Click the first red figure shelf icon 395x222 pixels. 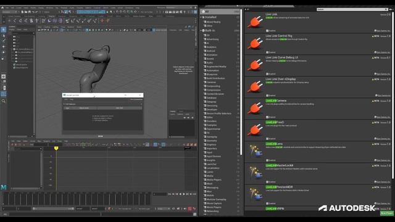[x=102, y=20]
